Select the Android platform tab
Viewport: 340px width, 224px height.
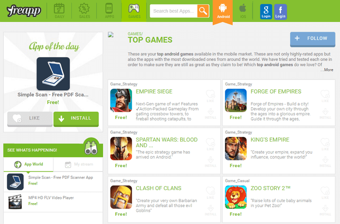tap(222, 11)
